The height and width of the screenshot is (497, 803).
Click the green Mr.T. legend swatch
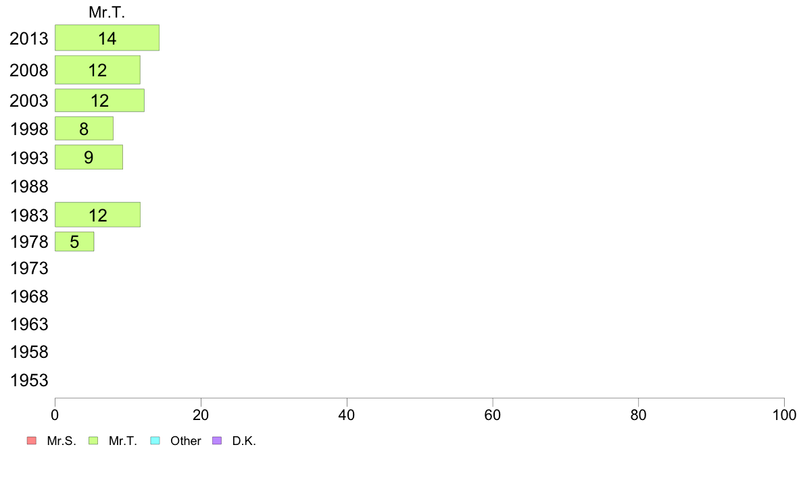coord(93,441)
